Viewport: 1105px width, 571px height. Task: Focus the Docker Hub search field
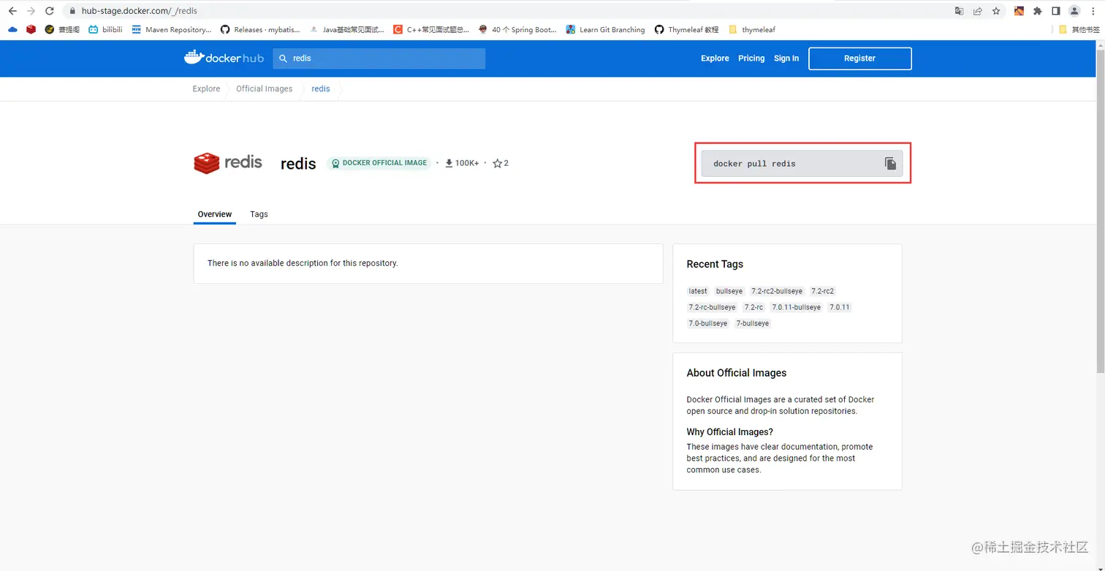click(379, 58)
